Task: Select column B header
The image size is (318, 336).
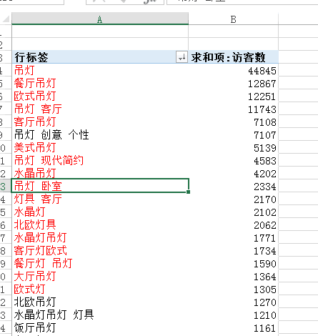Action: click(x=233, y=19)
